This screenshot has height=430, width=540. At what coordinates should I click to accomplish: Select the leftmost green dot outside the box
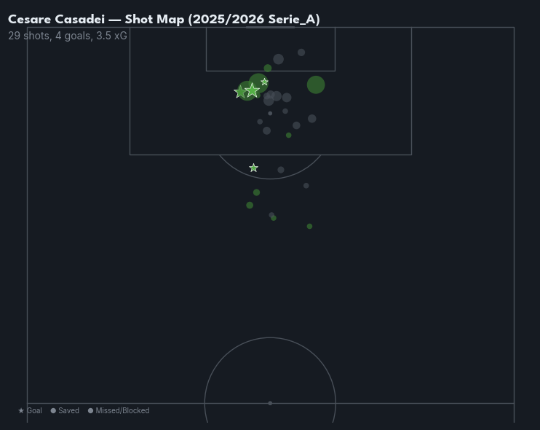pos(250,206)
